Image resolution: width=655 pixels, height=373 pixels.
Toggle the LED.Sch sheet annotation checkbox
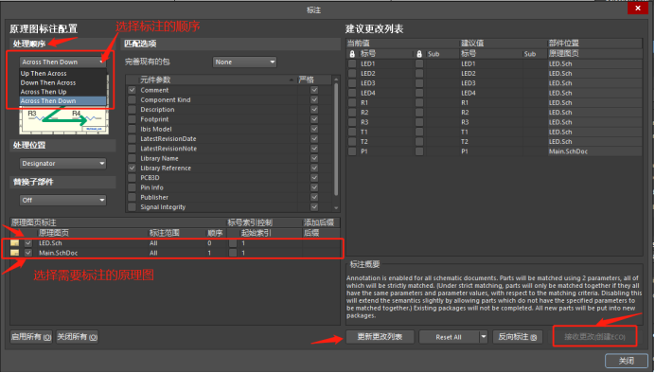coord(28,243)
